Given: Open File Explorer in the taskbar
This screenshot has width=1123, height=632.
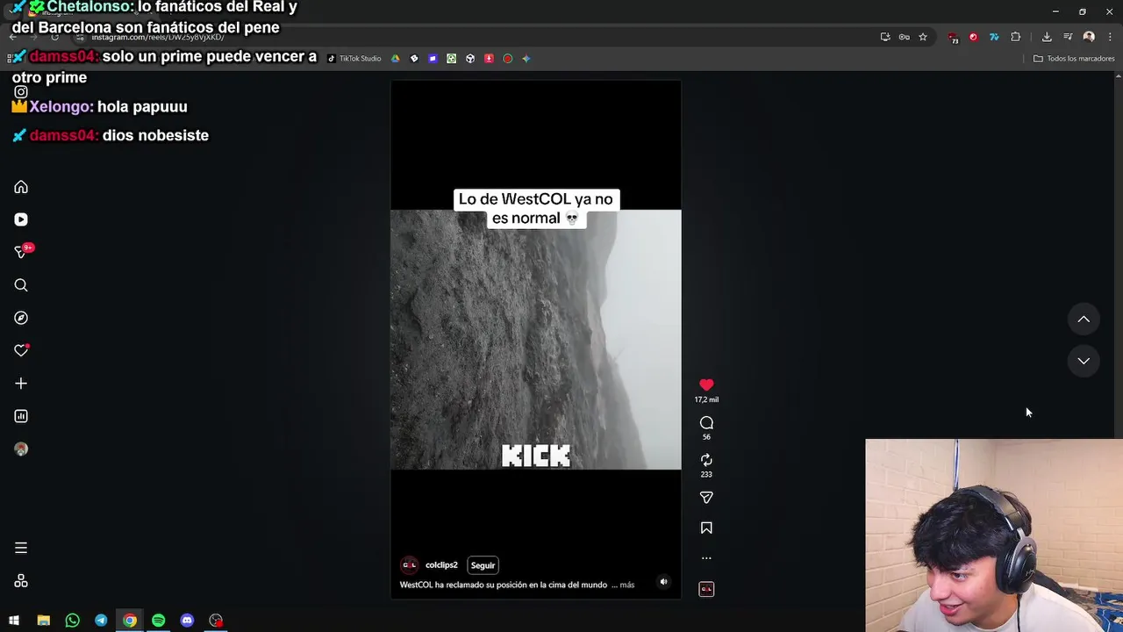Looking at the screenshot, I should point(43,621).
